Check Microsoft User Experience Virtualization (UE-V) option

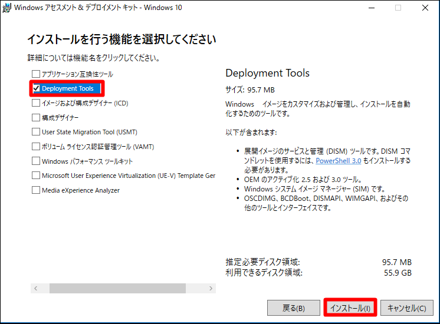click(36, 176)
